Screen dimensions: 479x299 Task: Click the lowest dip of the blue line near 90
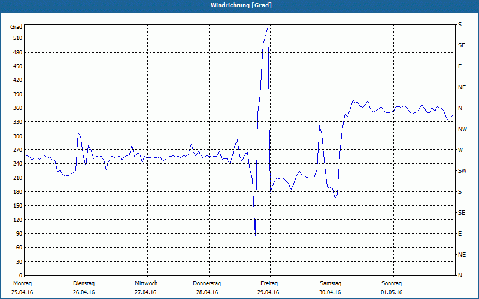click(255, 234)
